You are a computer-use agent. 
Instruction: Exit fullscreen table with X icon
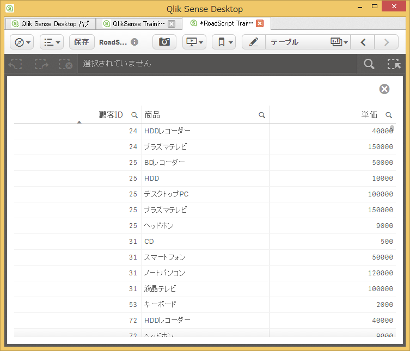(x=384, y=89)
